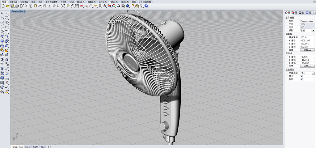Click the Zoom Extents icon
316x148 pixels.
click(x=63, y=6)
